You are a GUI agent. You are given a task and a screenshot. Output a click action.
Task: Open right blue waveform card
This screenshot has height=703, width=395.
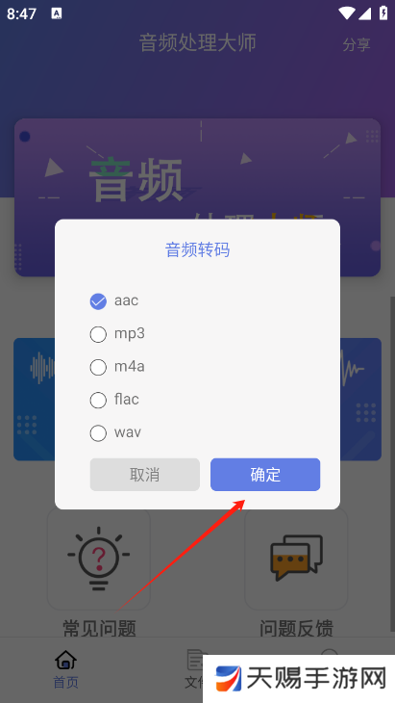tap(360, 399)
